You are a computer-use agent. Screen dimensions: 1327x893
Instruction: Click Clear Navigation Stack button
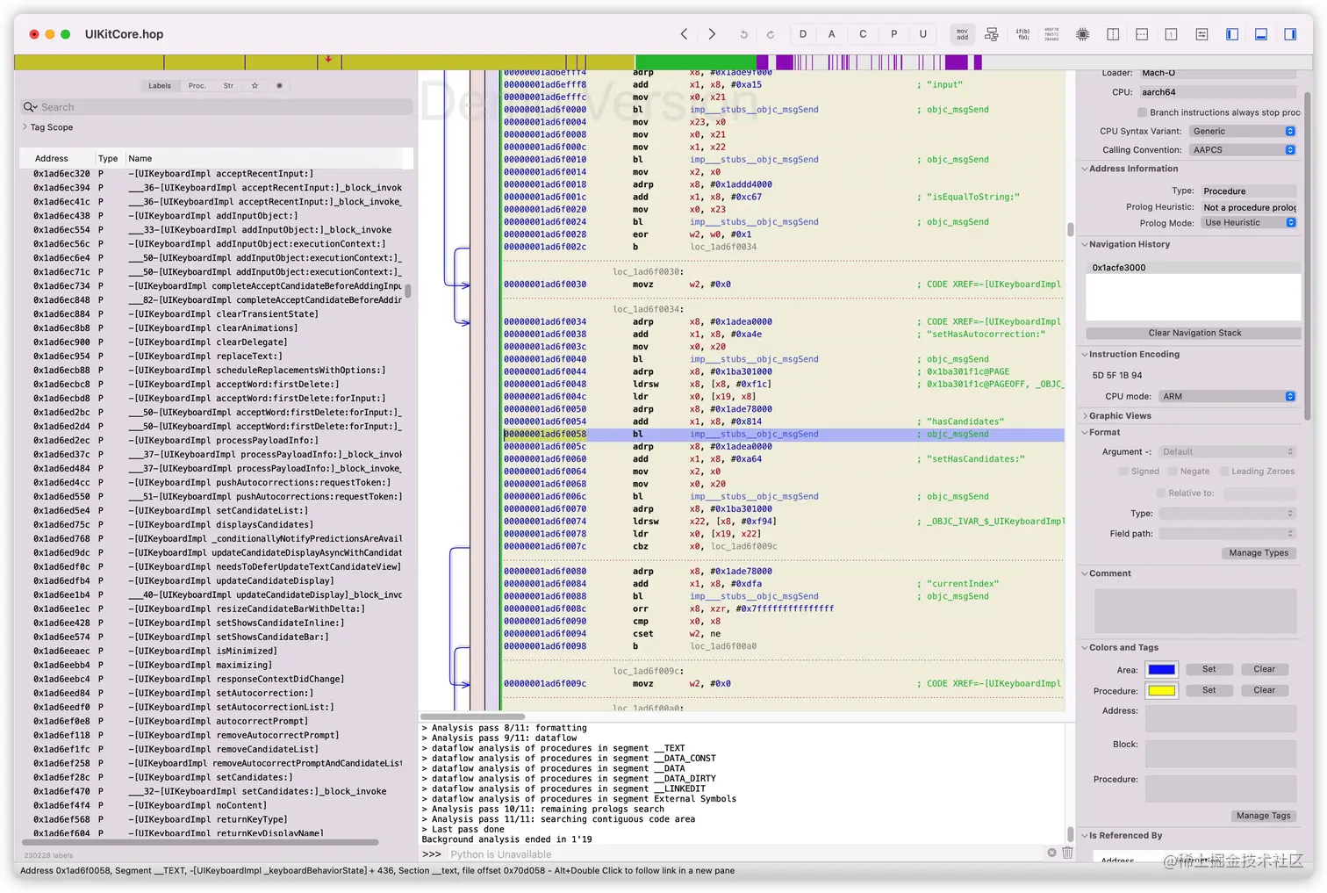(x=1194, y=333)
